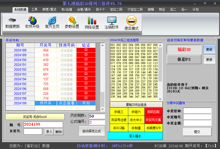Viewport: 220px width, 149px height.
Task: Focus the 开奖号 input field
Action: [33, 132]
